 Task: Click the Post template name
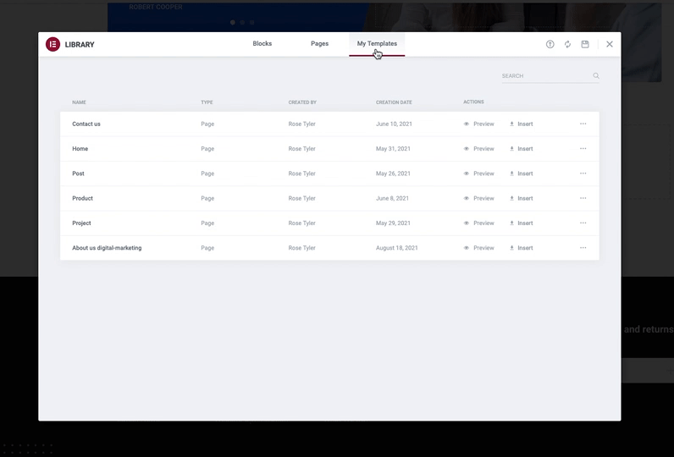coord(78,173)
